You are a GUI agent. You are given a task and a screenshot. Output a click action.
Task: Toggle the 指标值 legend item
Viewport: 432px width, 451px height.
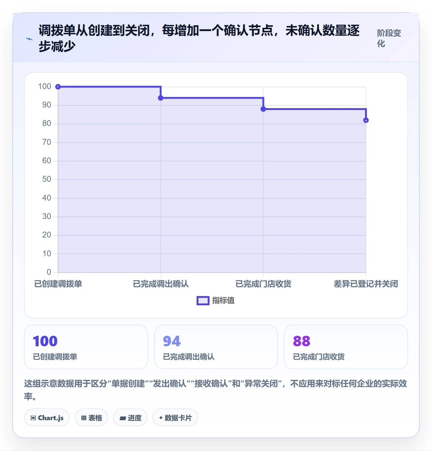[x=215, y=300]
